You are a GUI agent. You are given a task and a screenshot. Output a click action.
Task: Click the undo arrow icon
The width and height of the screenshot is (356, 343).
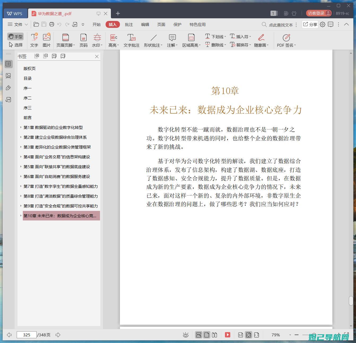[59, 24]
